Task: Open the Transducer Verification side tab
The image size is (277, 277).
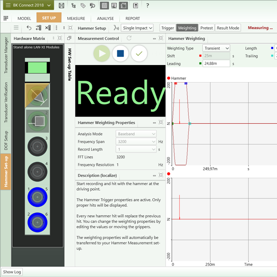Action: pos(6,102)
